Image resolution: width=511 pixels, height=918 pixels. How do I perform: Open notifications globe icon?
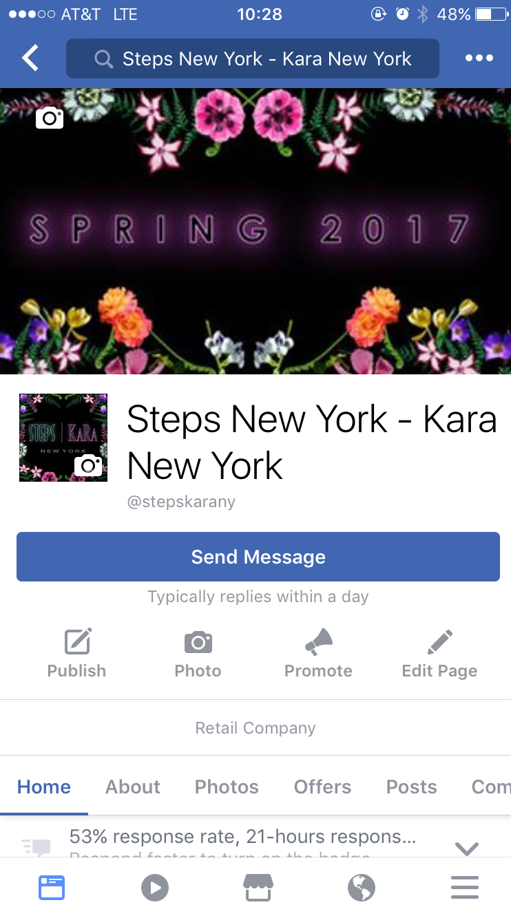click(362, 888)
